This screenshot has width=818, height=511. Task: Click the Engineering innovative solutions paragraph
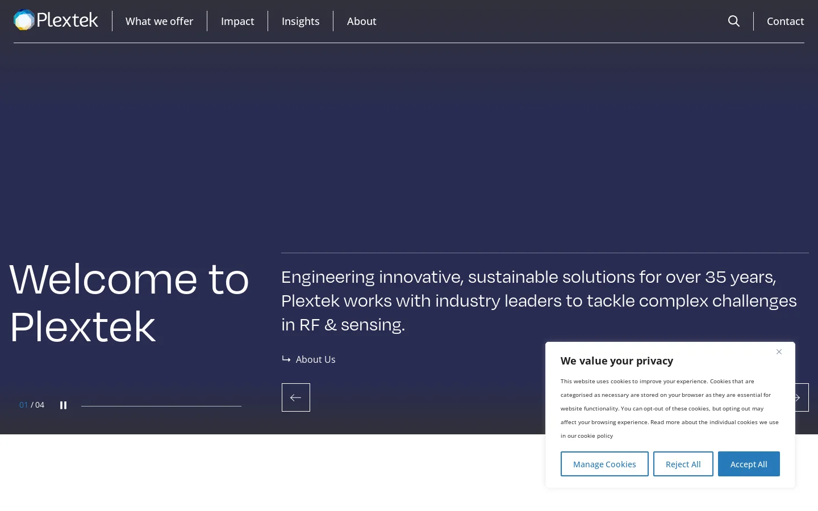point(540,300)
